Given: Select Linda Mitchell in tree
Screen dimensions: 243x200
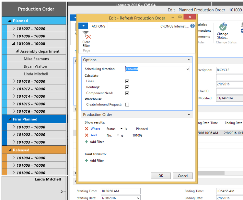Looking at the screenshot, I should tap(36, 74).
